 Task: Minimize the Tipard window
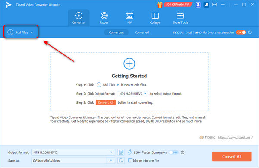(236, 5)
